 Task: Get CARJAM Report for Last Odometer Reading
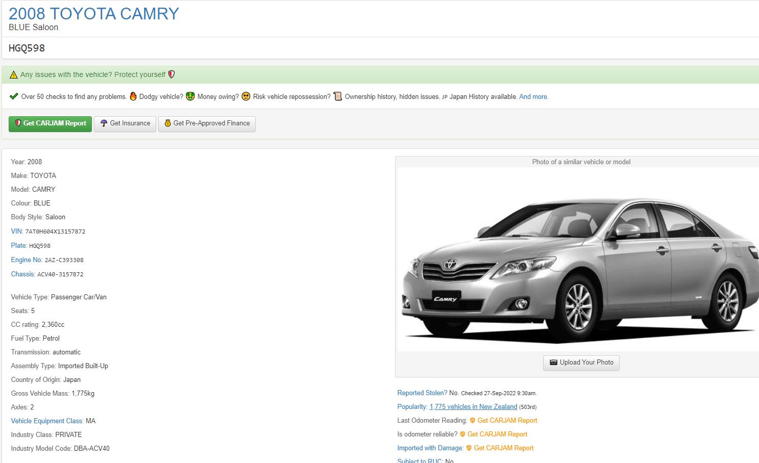click(507, 421)
